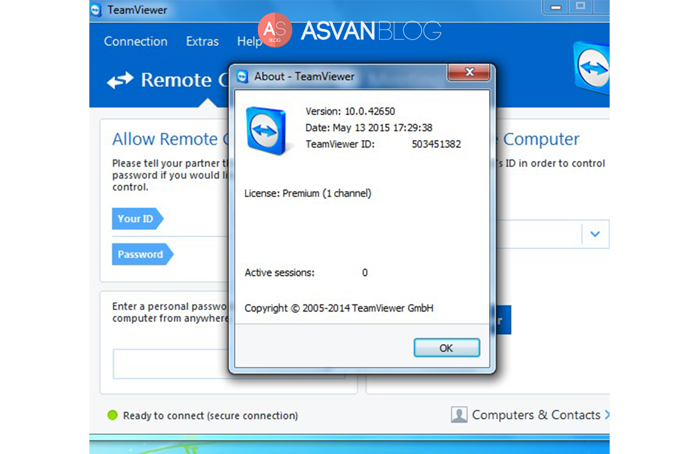
Task: Click the Allow Remote Control heading
Action: click(x=169, y=139)
